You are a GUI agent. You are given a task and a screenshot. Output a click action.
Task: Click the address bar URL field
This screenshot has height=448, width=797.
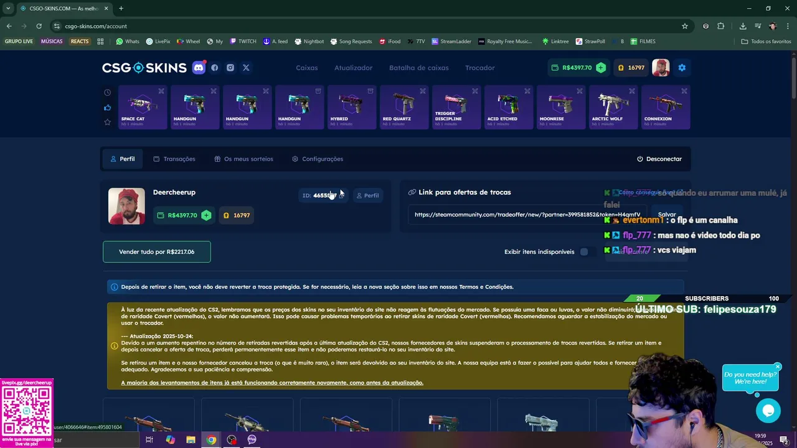click(367, 26)
